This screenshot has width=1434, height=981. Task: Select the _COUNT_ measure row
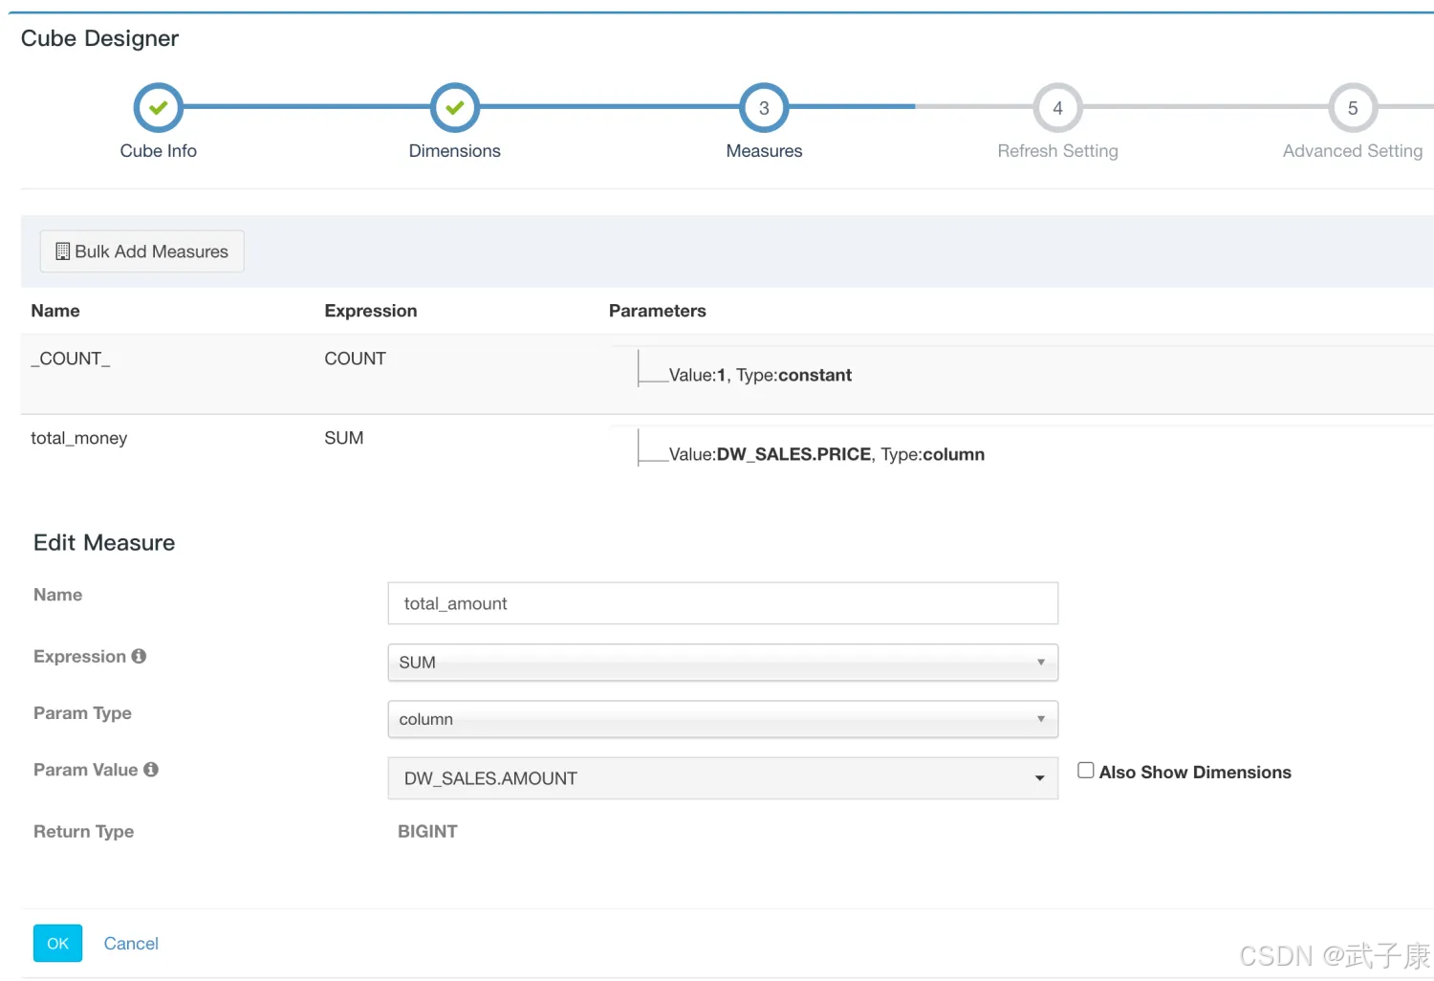71,360
